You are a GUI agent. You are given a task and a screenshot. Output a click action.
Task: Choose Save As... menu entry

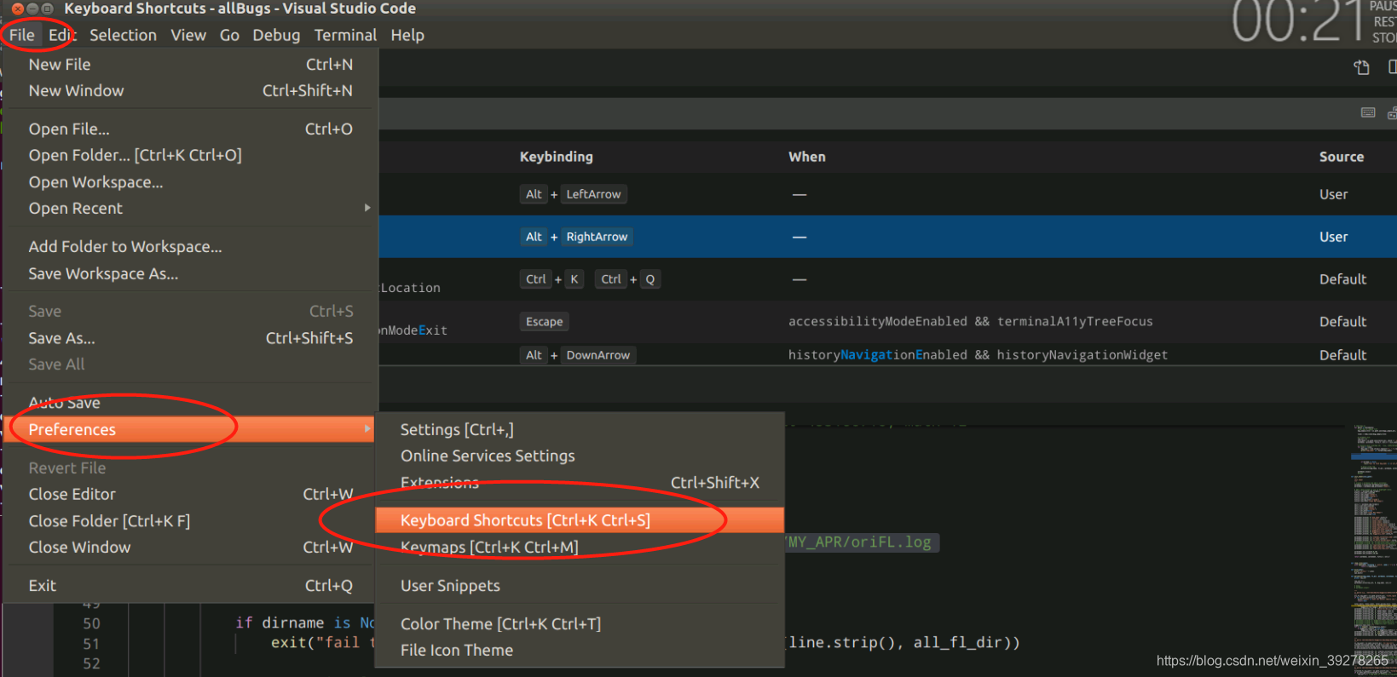[191, 338]
